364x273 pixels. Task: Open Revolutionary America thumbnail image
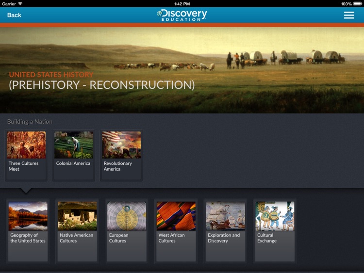click(121, 145)
